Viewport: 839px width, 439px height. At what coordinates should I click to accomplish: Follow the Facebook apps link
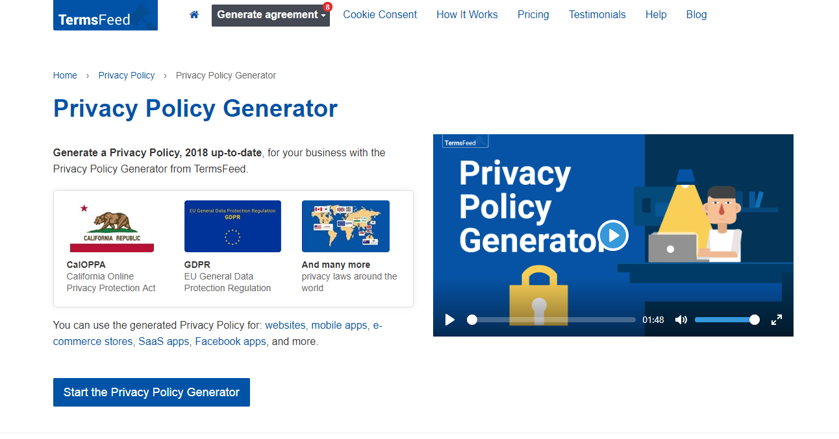(x=231, y=341)
